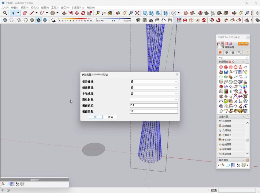The width and height of the screenshot is (260, 193).
Task: Switch to Shaded face style
Action: point(32,20)
